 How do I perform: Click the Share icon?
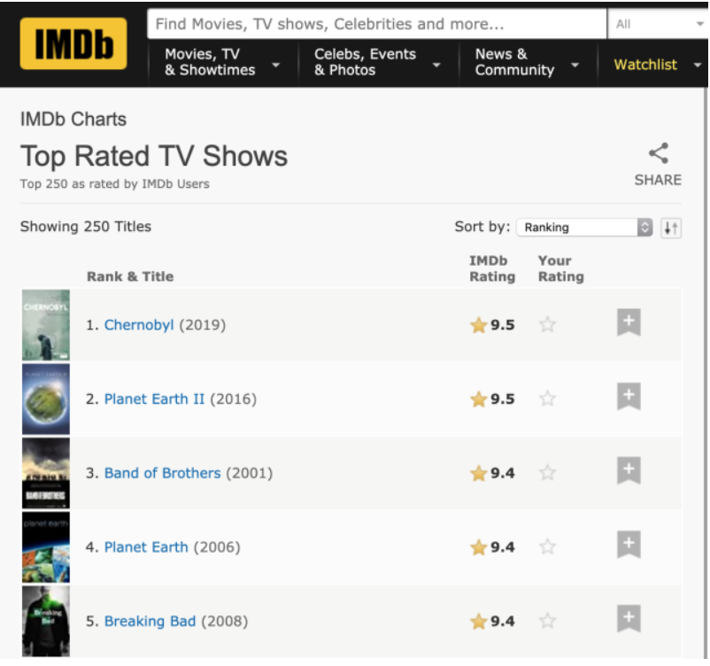[658, 154]
